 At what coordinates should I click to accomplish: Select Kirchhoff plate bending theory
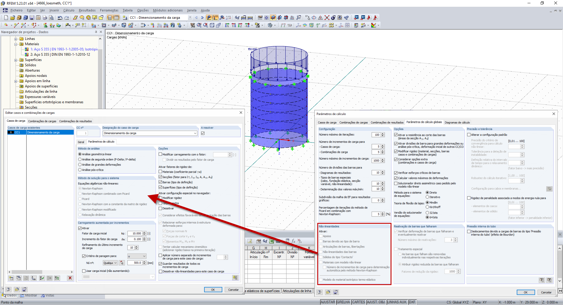427,207
